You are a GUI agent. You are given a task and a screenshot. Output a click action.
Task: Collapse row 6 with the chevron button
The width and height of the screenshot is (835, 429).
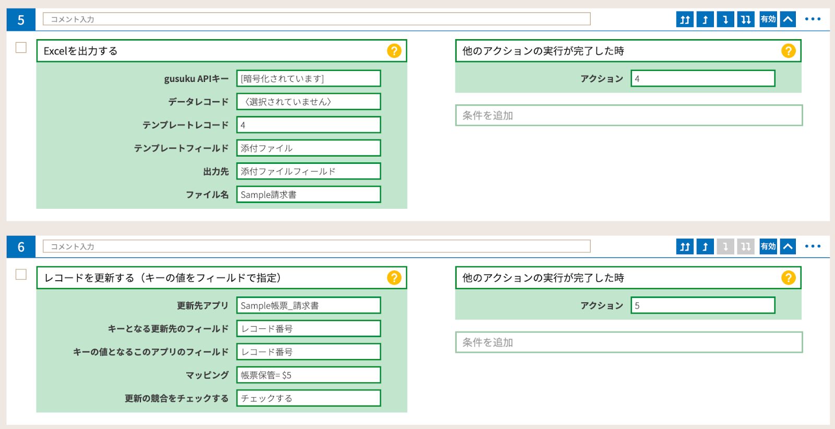point(788,246)
